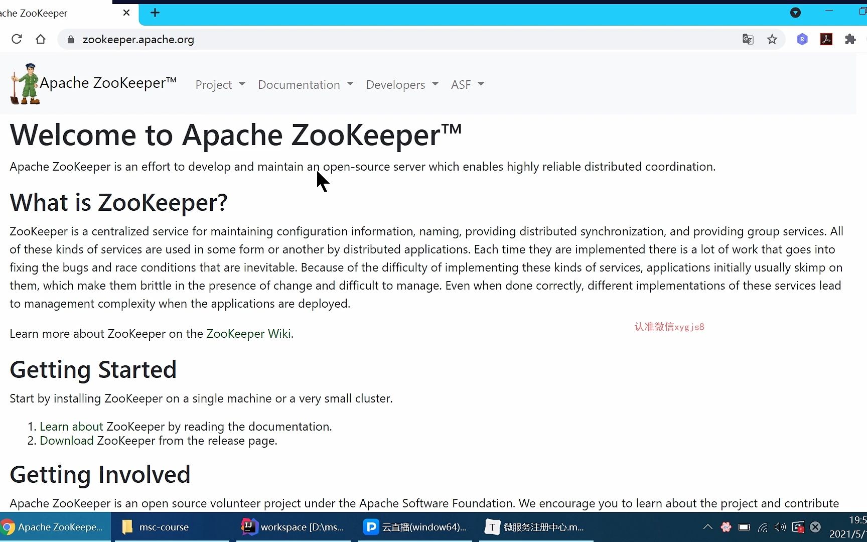Expand the Developers menu
The width and height of the screenshot is (867, 542).
[402, 84]
